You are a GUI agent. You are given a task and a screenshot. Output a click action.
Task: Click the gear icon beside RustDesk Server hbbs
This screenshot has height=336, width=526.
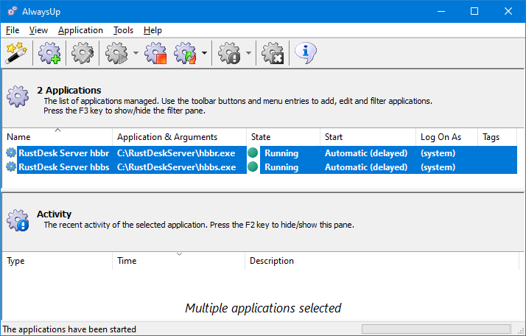coord(11,167)
